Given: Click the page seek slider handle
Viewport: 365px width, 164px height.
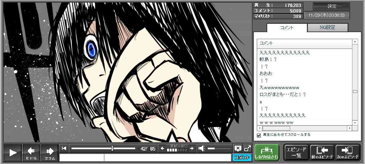Looking at the screenshot, I should 112,148.
